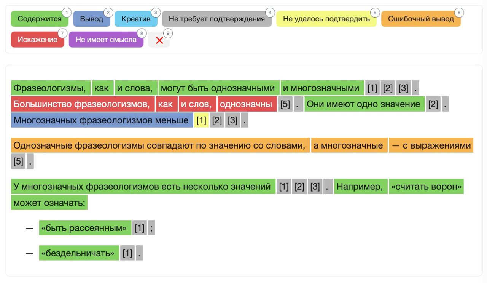Click [1] citation after «бездельничать»
Image resolution: width=487 pixels, height=283 pixels.
[x=127, y=253]
